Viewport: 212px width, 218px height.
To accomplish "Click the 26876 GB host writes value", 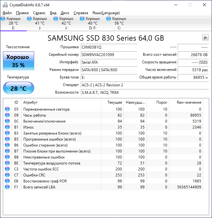I will click(x=193, y=54).
